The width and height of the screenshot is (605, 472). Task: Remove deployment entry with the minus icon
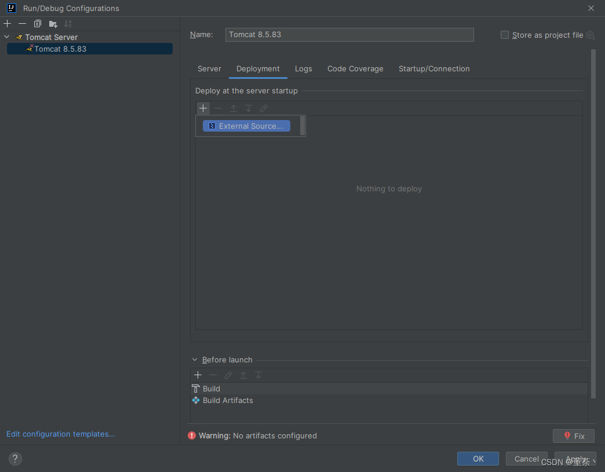tap(218, 108)
